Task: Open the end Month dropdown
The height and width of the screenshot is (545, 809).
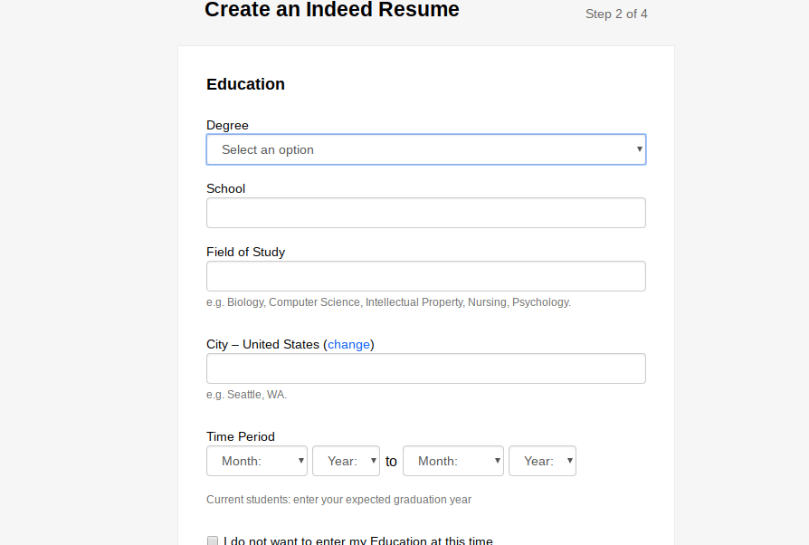Action: point(453,461)
